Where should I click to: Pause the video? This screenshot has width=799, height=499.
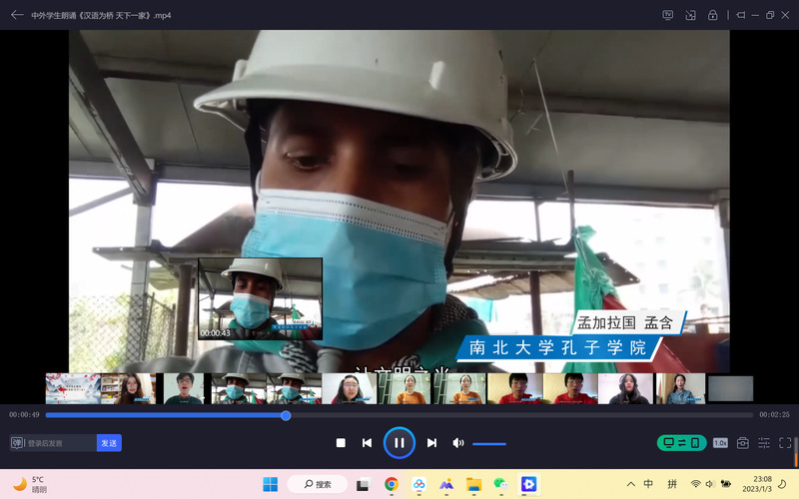[399, 442]
